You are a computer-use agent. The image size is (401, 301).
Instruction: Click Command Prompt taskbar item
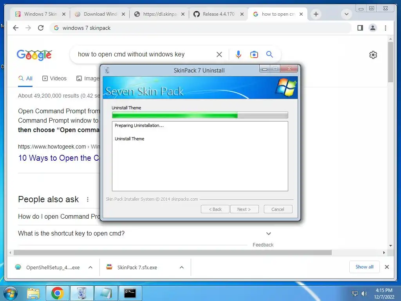tap(130, 293)
